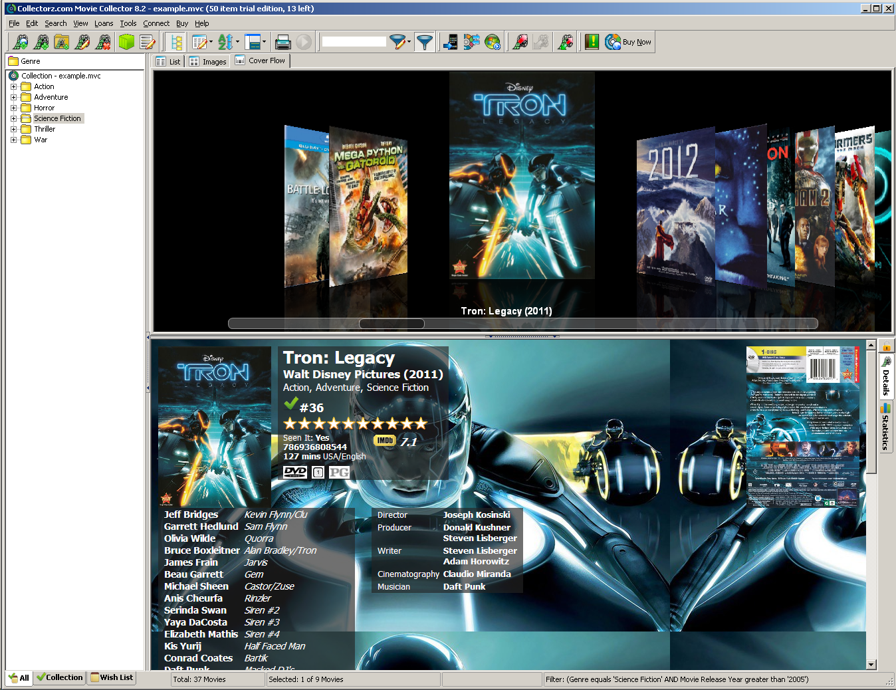Show only Collection items
This screenshot has height=690, width=896.
tap(59, 677)
